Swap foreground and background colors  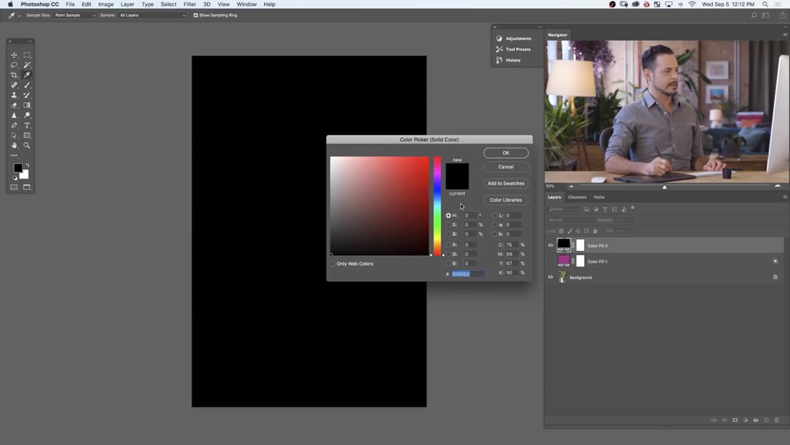click(27, 165)
